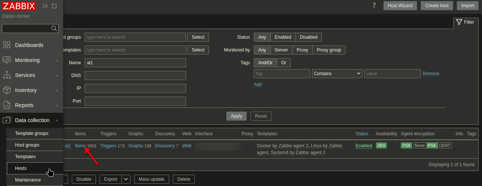Expand the Services menu chevron
Screen dimensions: 482x186
tap(57, 75)
